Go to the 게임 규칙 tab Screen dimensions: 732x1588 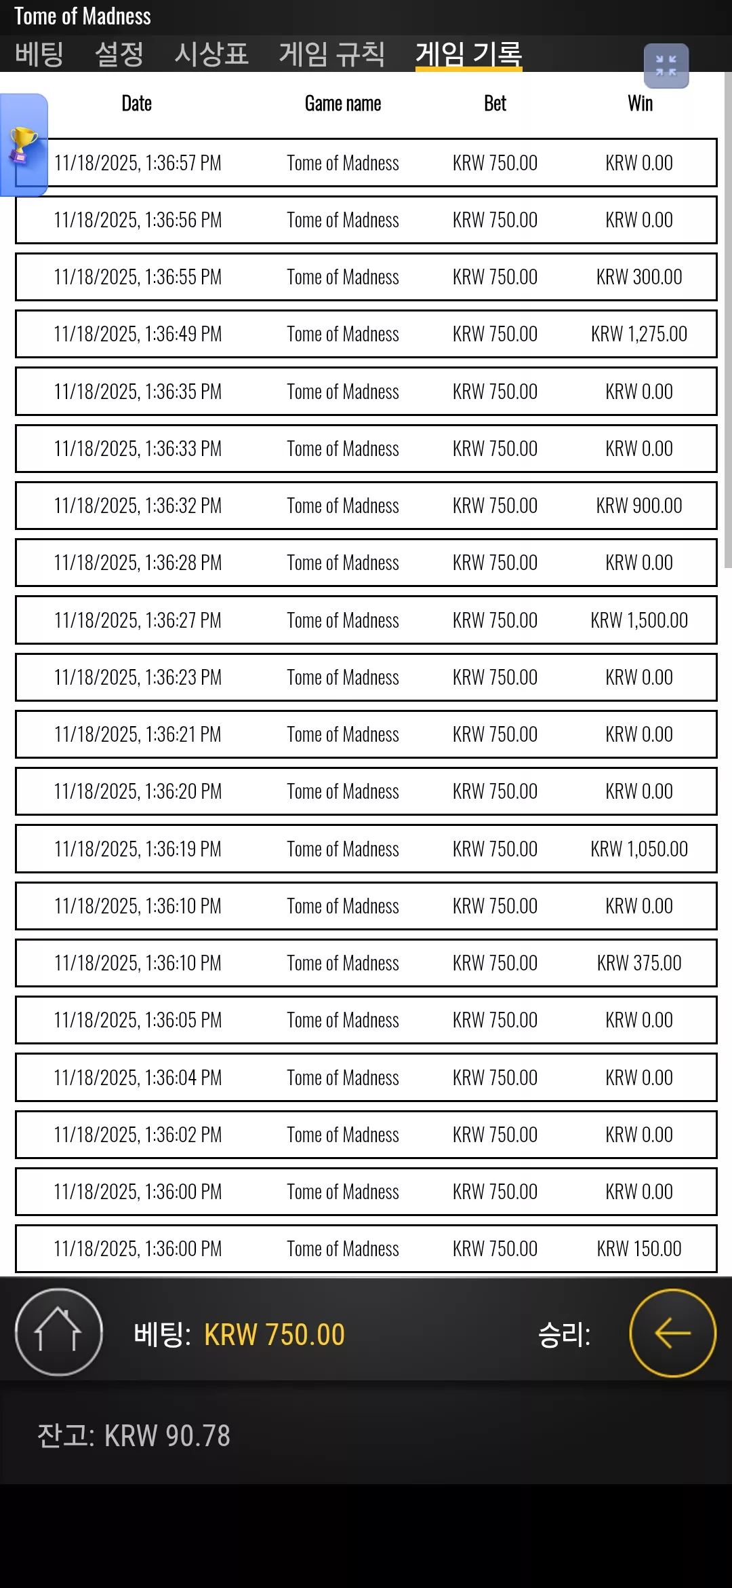[x=332, y=54]
